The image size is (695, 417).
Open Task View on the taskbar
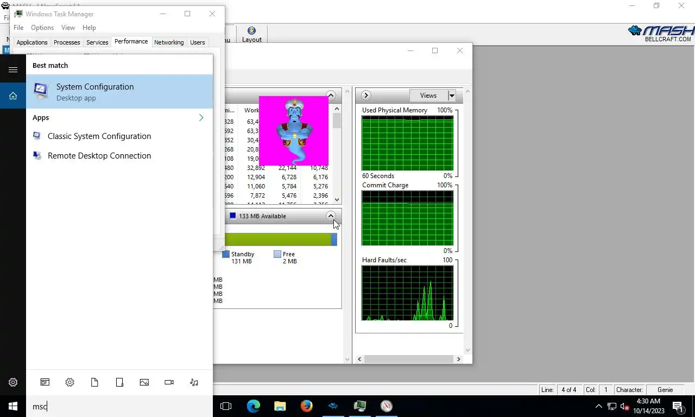tap(226, 406)
